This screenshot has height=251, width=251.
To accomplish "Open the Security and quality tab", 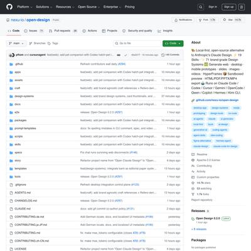I will pos(137,31).
